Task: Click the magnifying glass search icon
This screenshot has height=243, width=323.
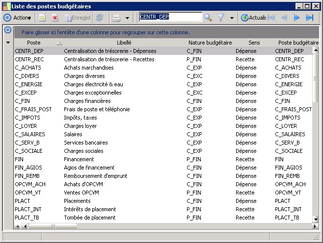Action: pyautogui.click(x=208, y=18)
